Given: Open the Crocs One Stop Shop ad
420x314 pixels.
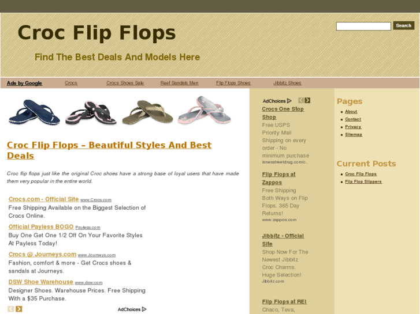Looking at the screenshot, I should click(283, 113).
